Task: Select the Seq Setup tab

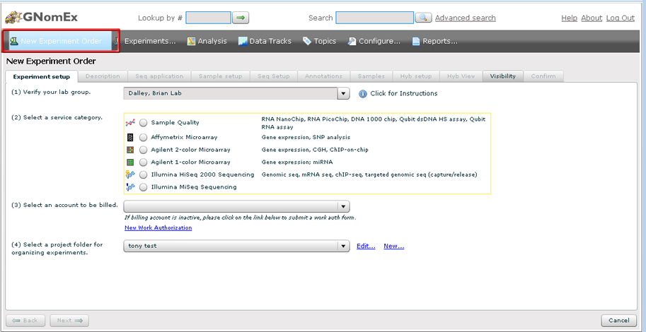Action: pos(274,76)
